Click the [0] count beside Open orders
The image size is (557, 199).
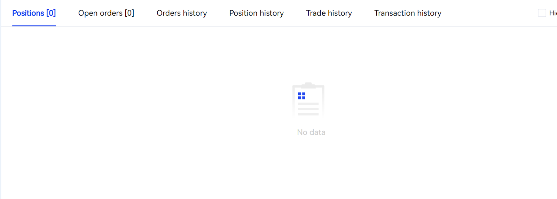[130, 13]
